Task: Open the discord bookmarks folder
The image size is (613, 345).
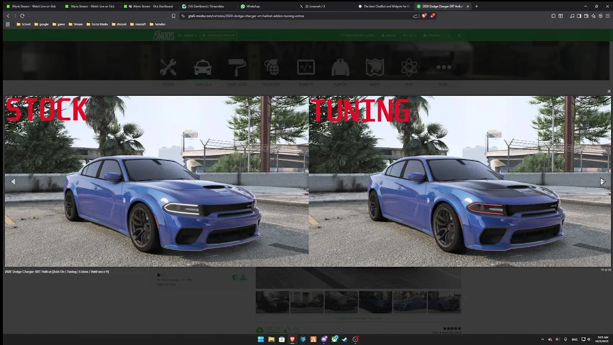Action: pos(119,24)
